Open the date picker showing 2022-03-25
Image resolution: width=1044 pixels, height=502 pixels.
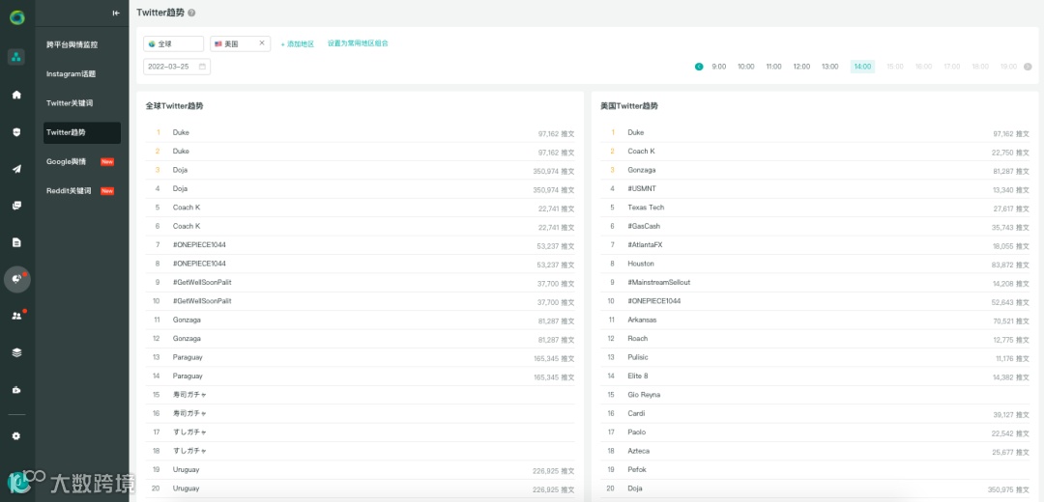pyautogui.click(x=177, y=67)
